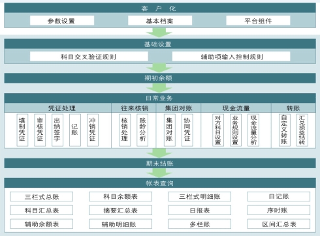Open 科目交叉验证规则
This screenshot has height=236, width=320.
[89, 57]
